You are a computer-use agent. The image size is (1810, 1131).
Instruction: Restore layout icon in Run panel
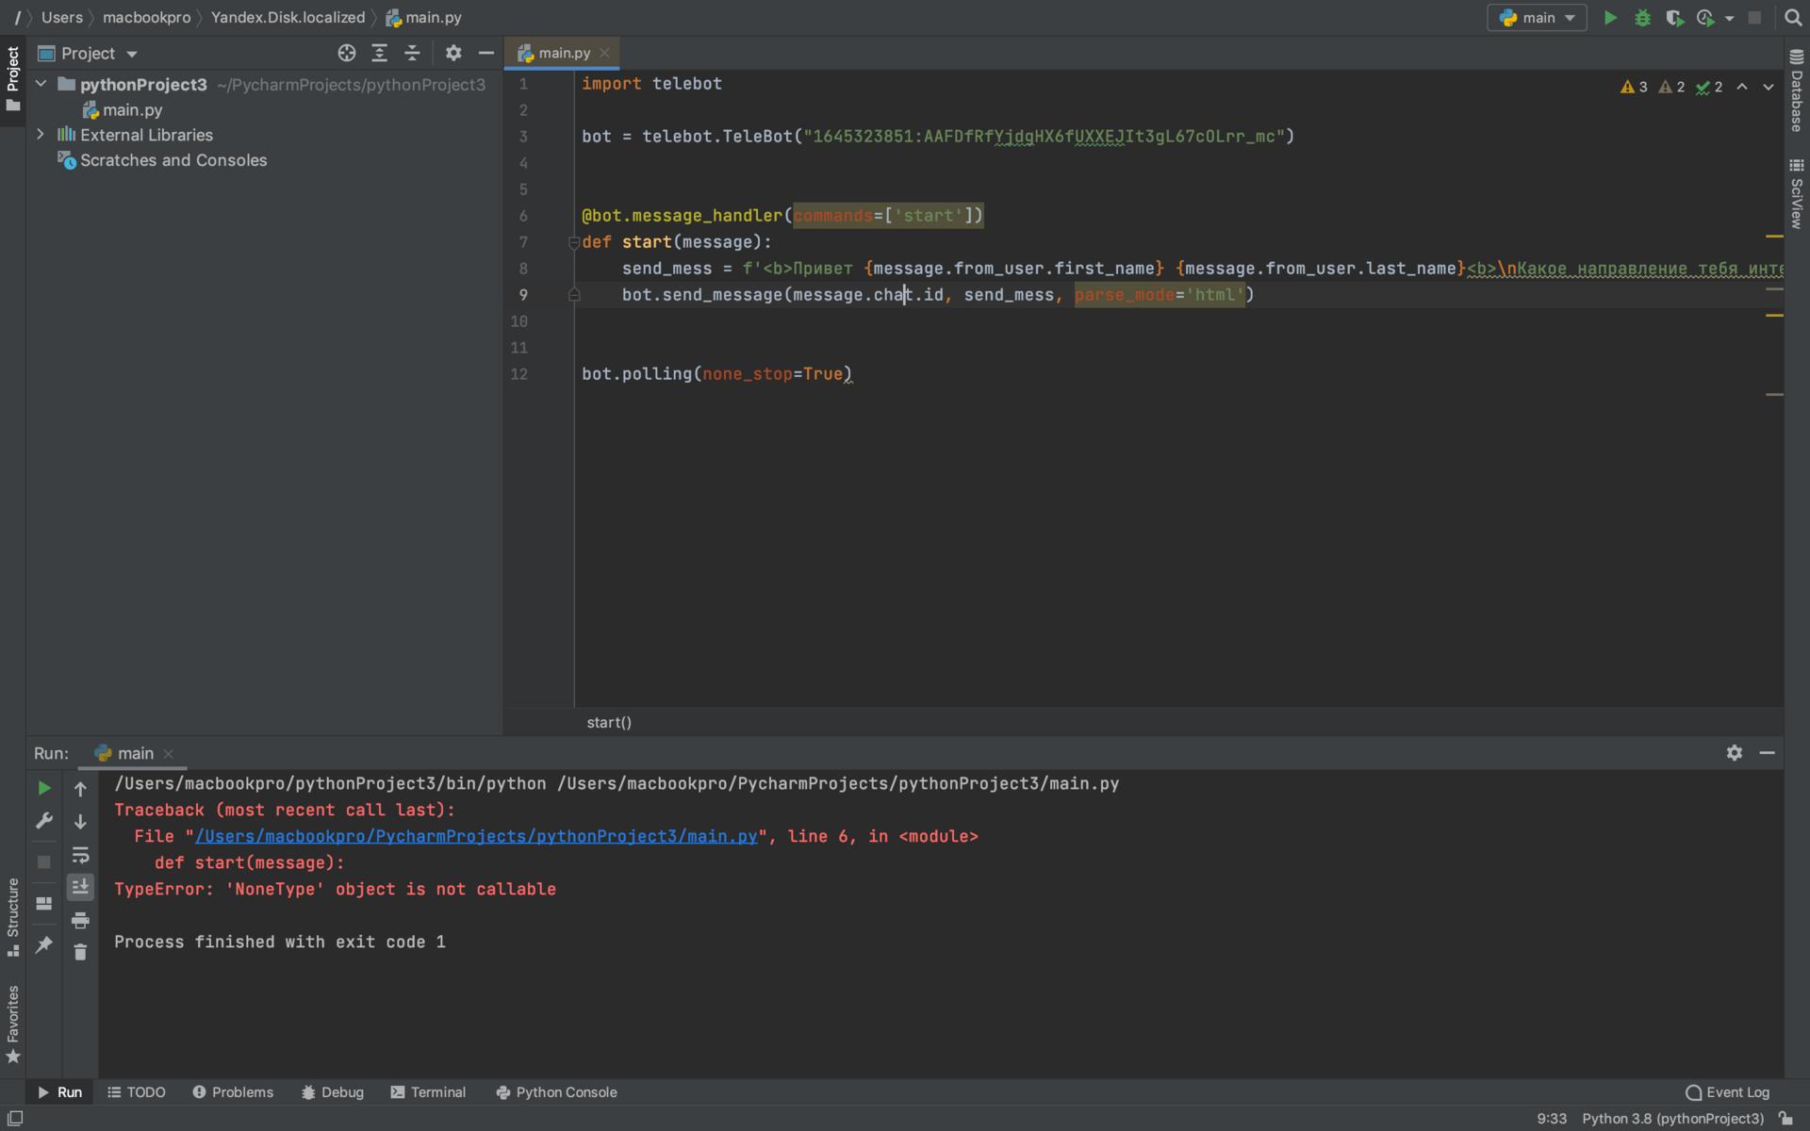pyautogui.click(x=43, y=903)
